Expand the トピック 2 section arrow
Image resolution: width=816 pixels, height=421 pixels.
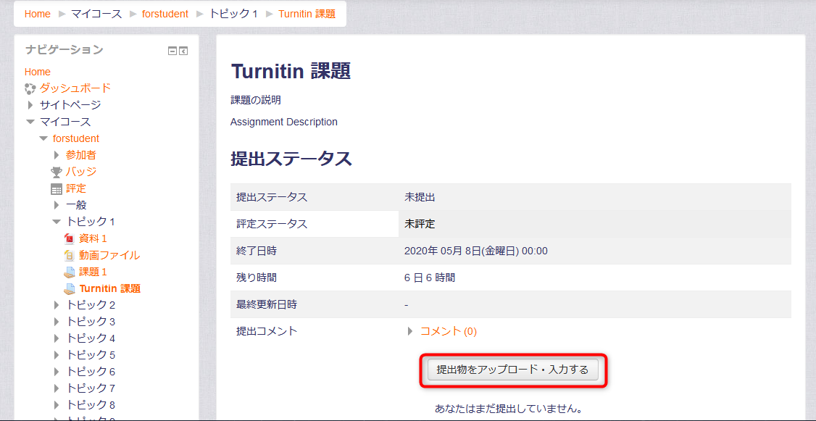click(57, 305)
